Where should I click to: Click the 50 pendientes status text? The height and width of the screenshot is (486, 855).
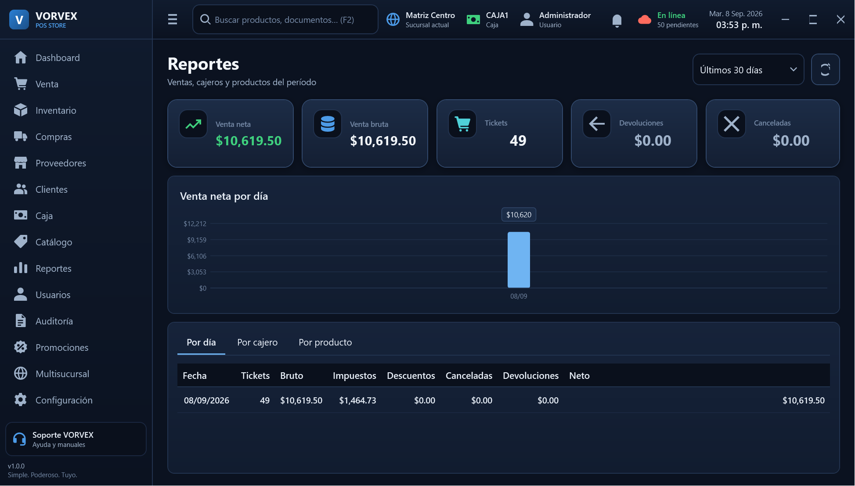coord(678,25)
